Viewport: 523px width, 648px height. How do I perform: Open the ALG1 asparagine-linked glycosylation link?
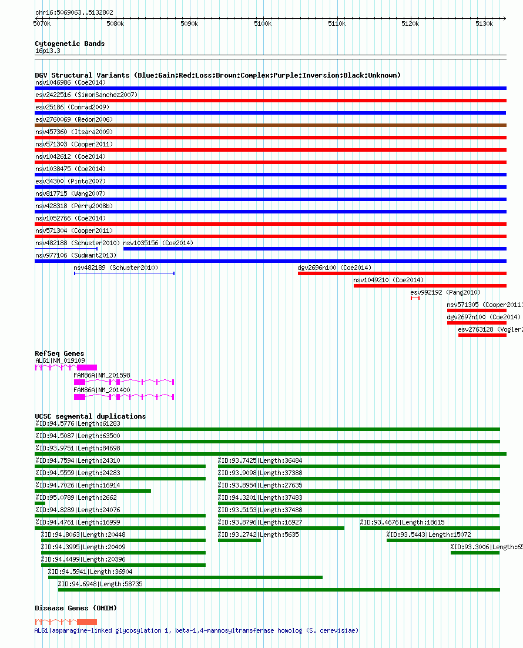click(x=196, y=631)
